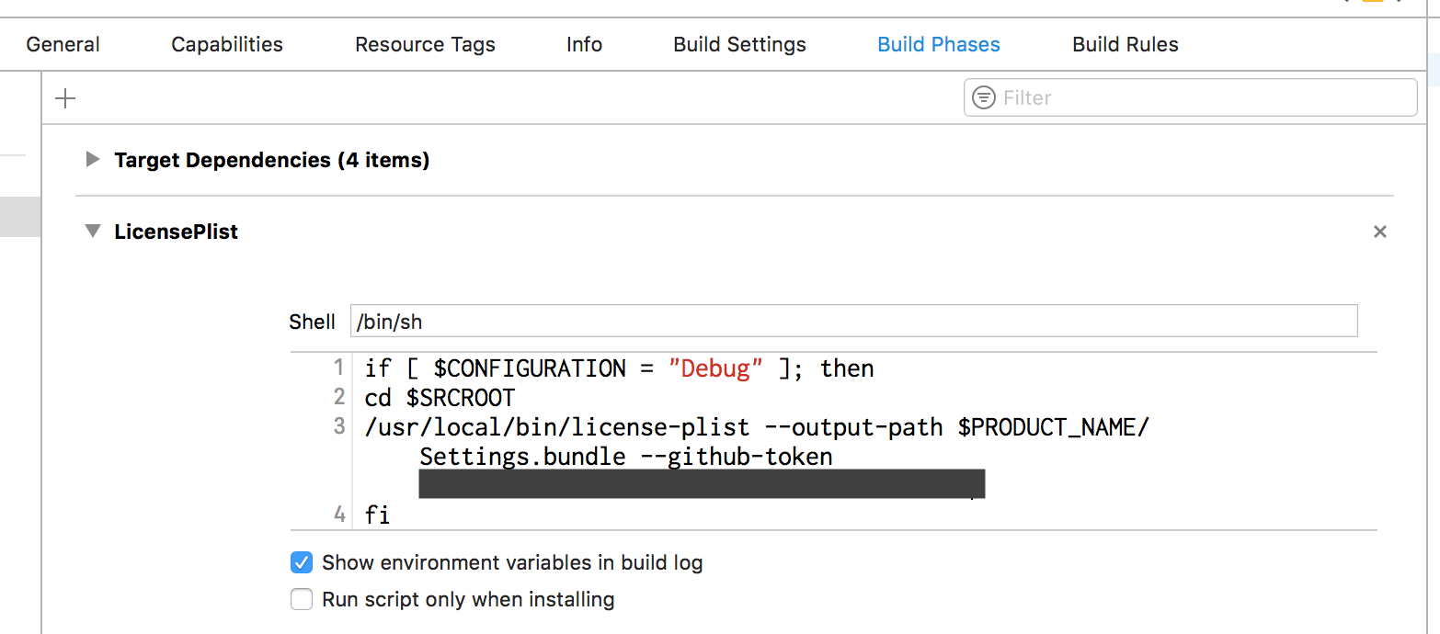Click the 'fi' line of the script

pos(377,515)
